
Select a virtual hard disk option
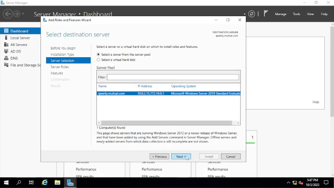(98, 60)
